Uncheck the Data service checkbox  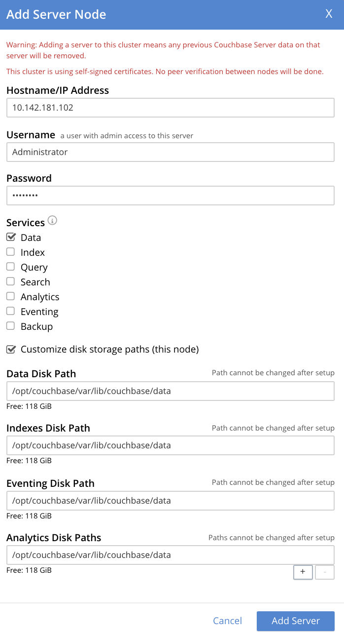click(x=10, y=237)
